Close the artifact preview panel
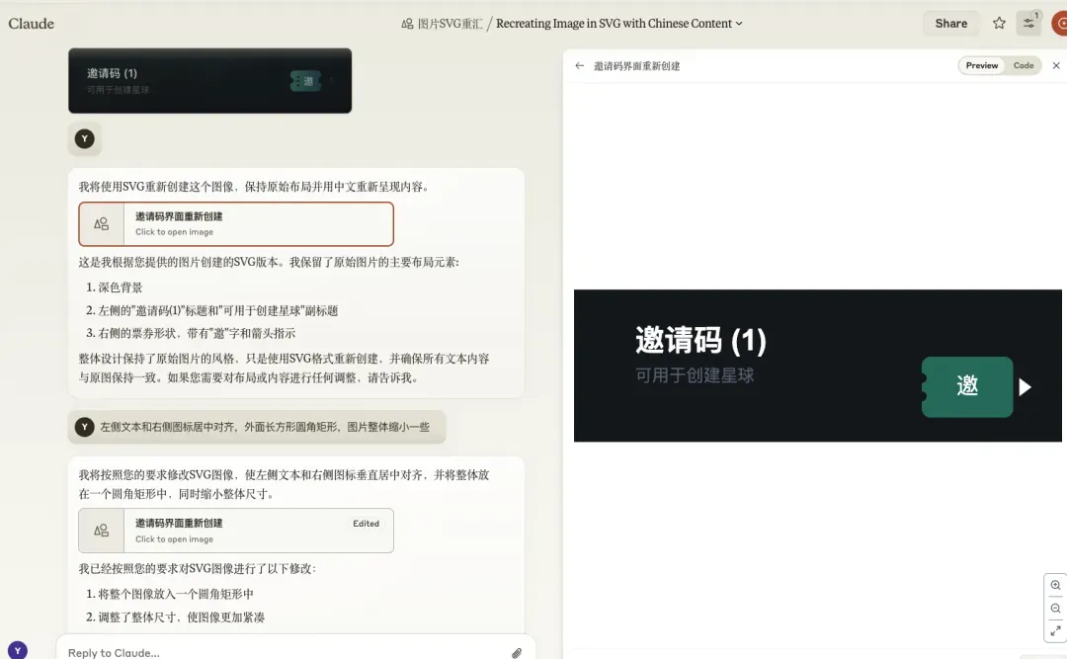Viewport: 1067px width, 659px height. 1056,65
